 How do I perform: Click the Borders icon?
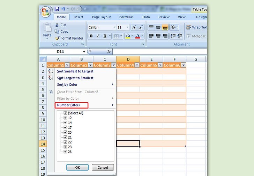click(116, 36)
